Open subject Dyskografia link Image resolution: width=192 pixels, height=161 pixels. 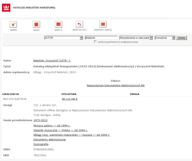click(41, 144)
